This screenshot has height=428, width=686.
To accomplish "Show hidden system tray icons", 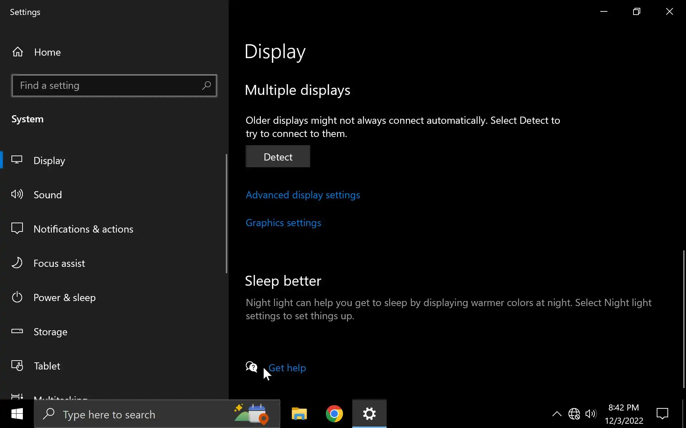I will point(557,414).
